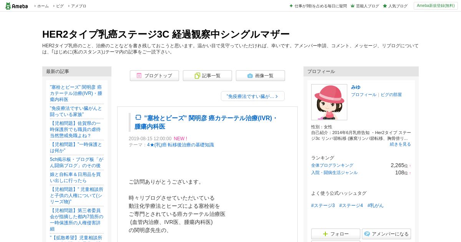Open 人気ブログ link
461x242 pixels.
pyautogui.click(x=398, y=6)
